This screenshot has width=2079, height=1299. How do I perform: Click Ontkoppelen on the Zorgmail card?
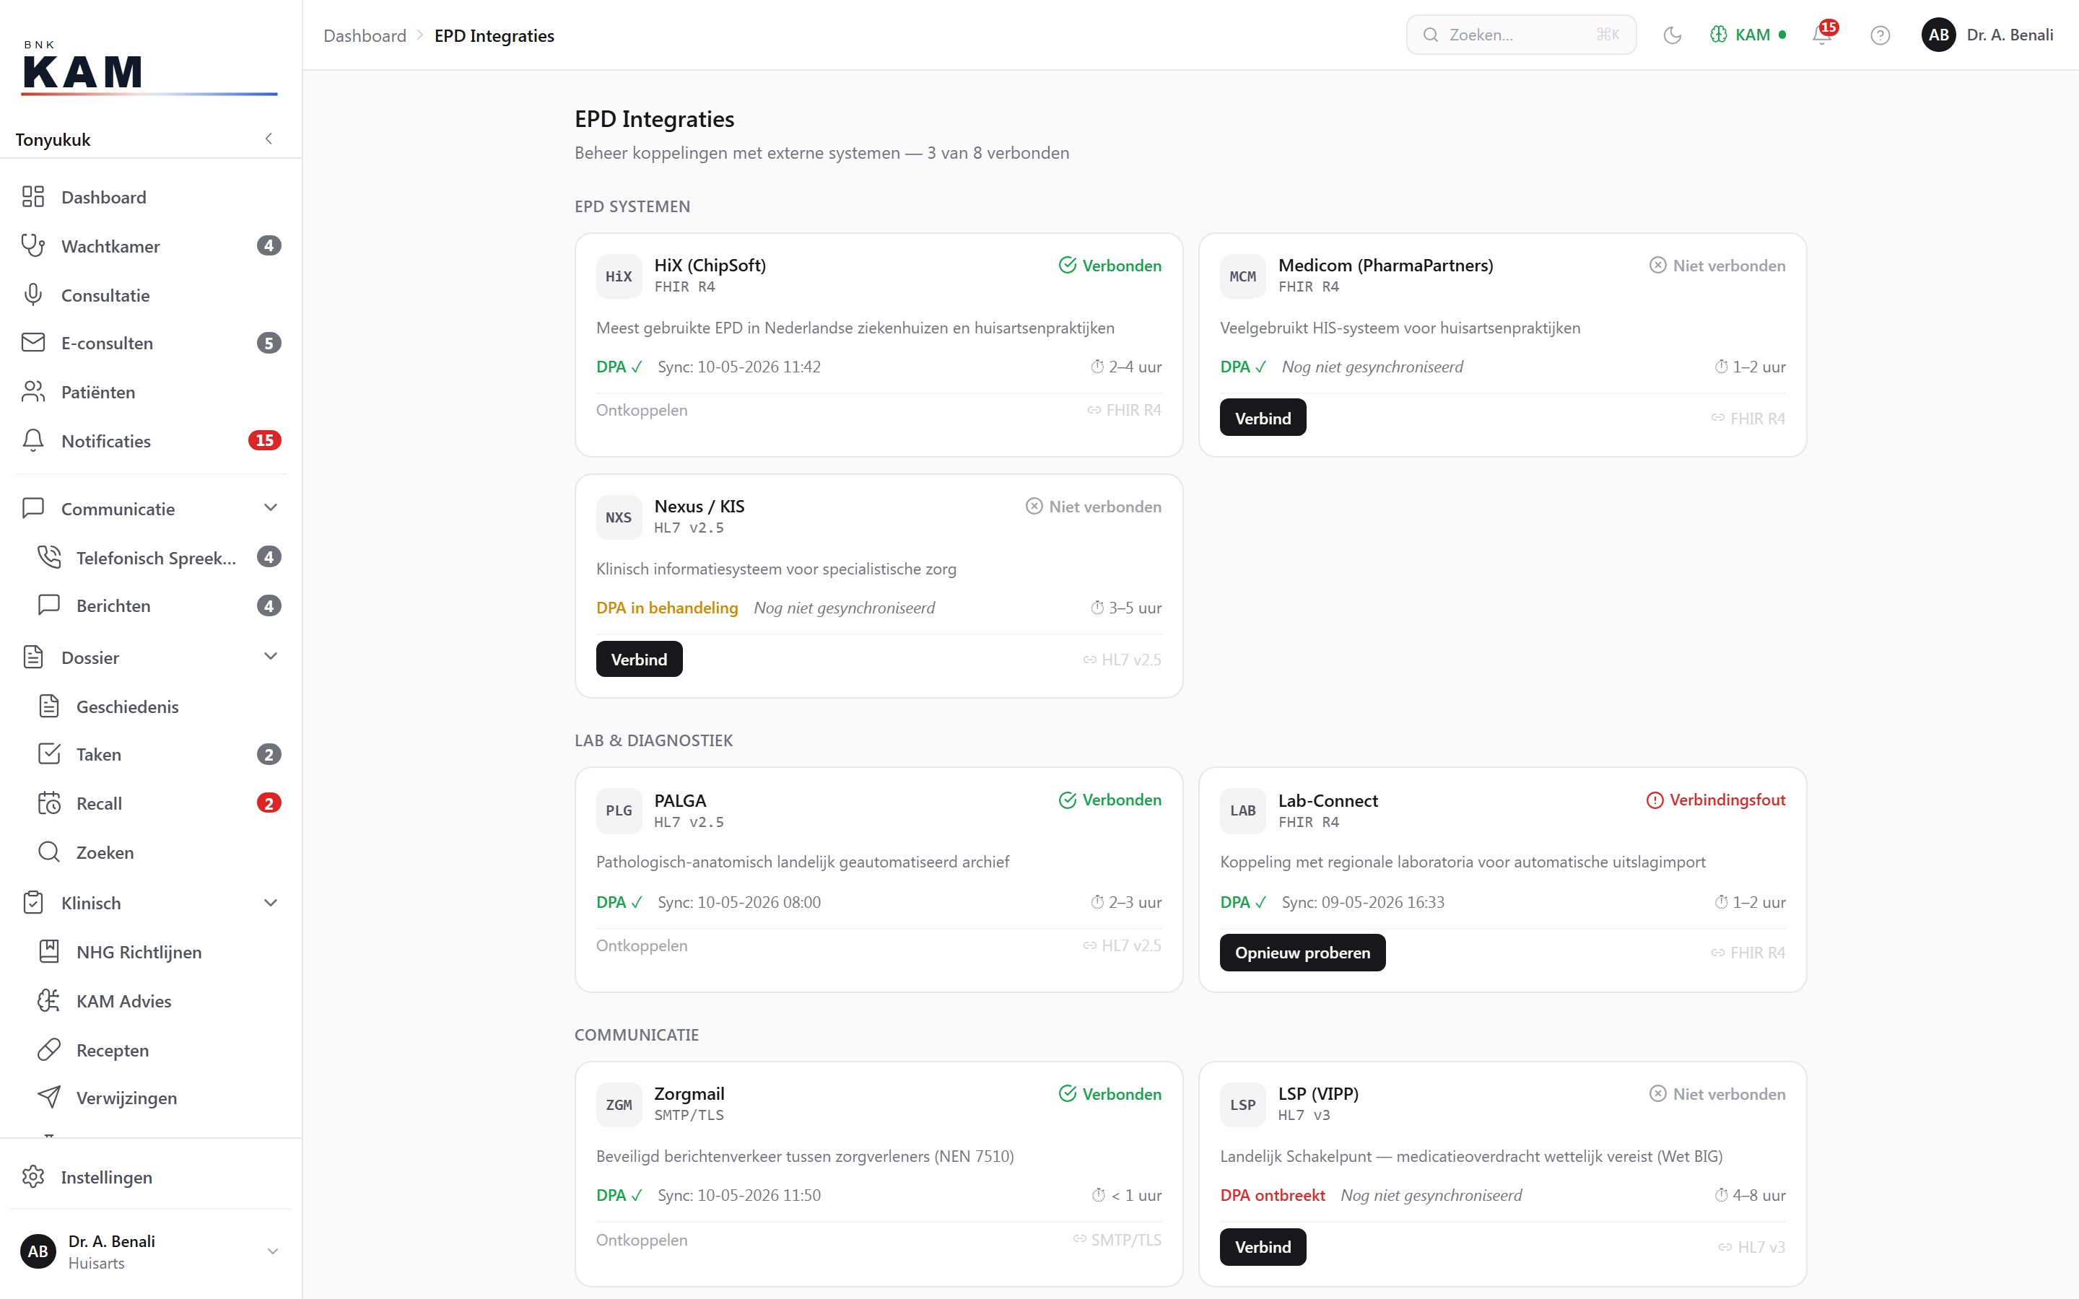click(642, 1240)
